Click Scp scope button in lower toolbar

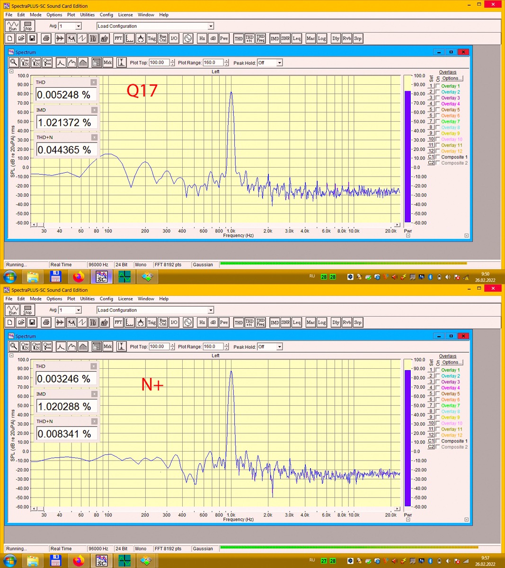(358, 322)
